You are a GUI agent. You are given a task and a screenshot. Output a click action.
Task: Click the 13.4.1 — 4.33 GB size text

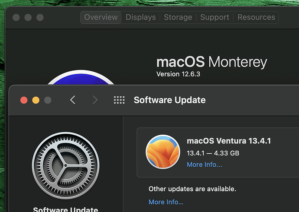point(213,153)
